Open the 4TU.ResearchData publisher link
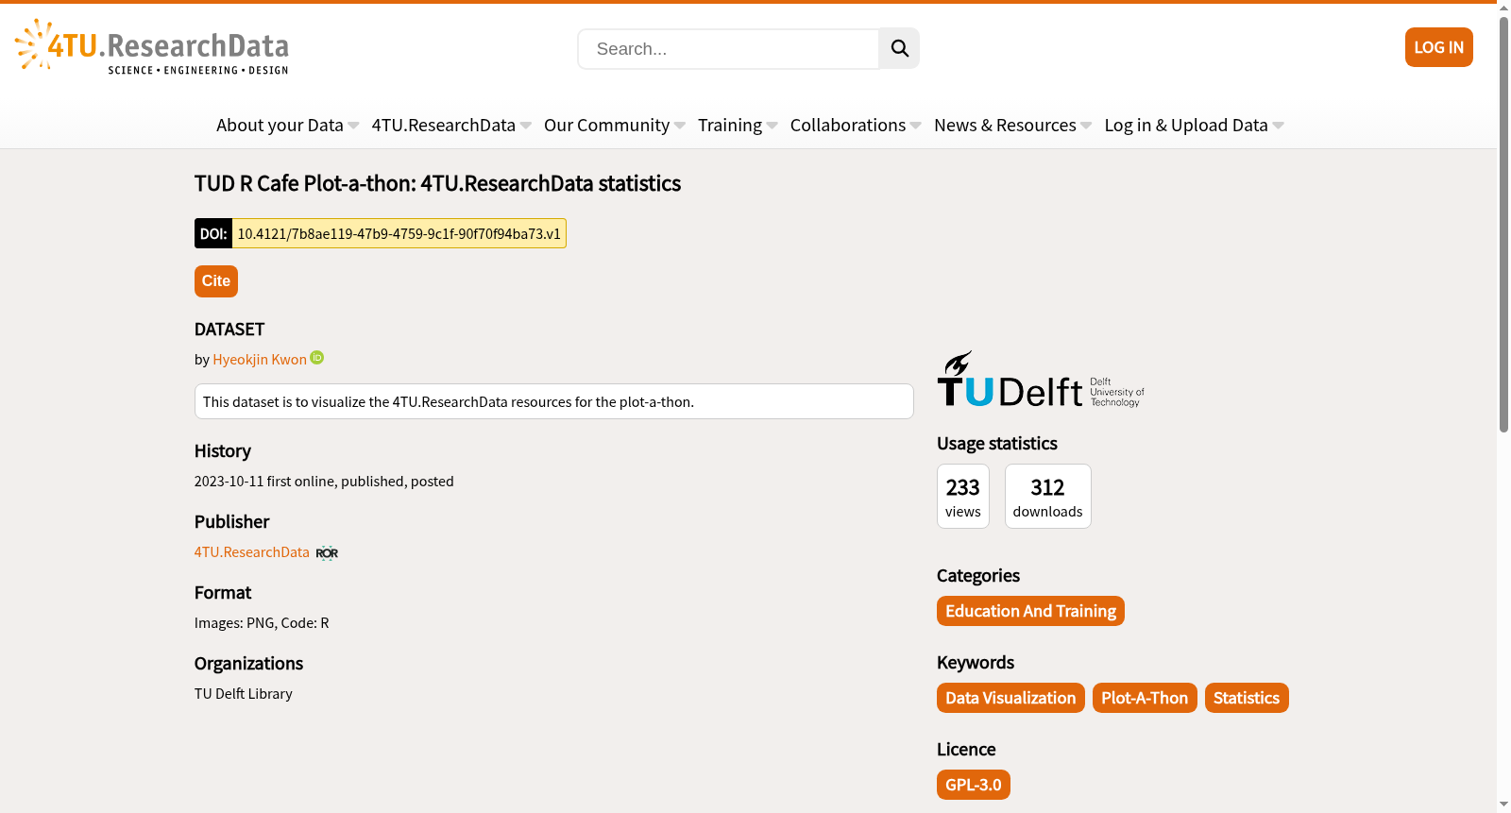1511x813 pixels. 252,552
